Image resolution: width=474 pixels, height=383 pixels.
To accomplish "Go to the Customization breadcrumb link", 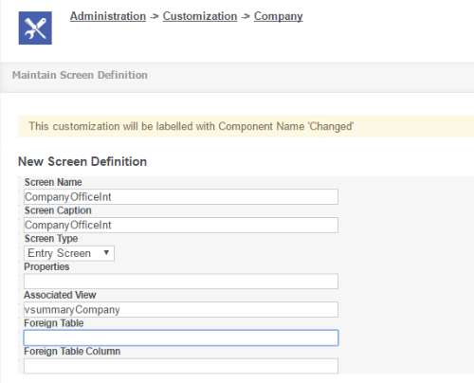I will coord(200,16).
